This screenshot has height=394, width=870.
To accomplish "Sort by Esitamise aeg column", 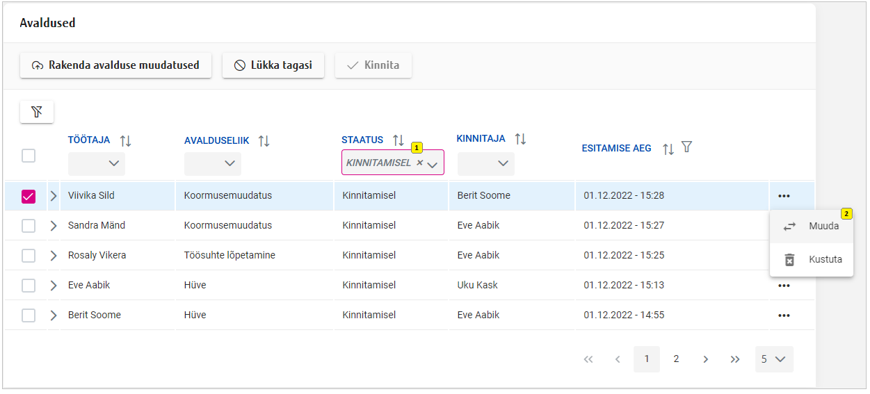I will 668,149.
